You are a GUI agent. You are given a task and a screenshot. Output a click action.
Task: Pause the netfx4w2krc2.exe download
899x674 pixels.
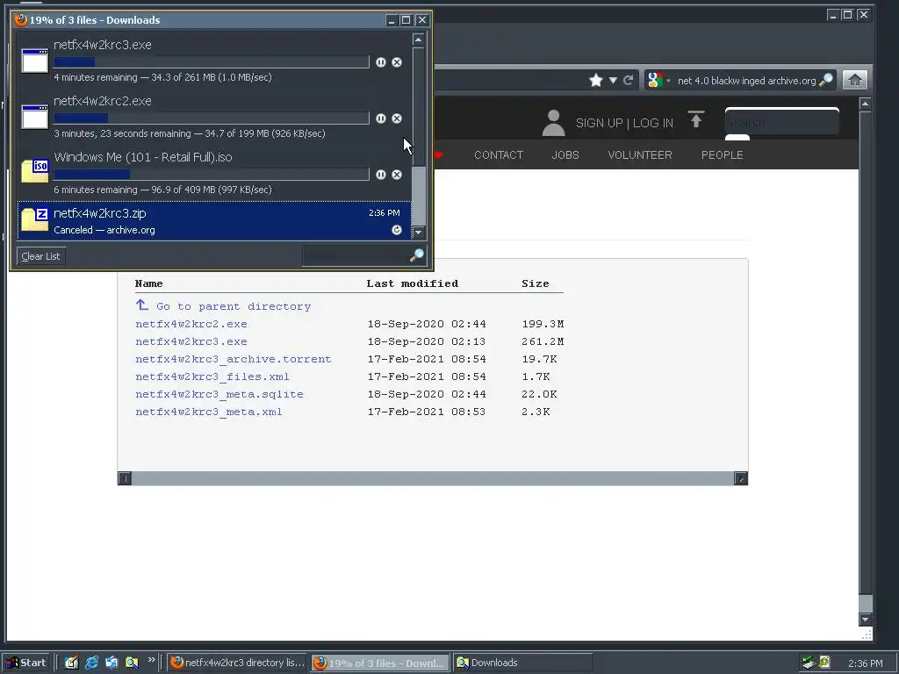pyautogui.click(x=381, y=118)
